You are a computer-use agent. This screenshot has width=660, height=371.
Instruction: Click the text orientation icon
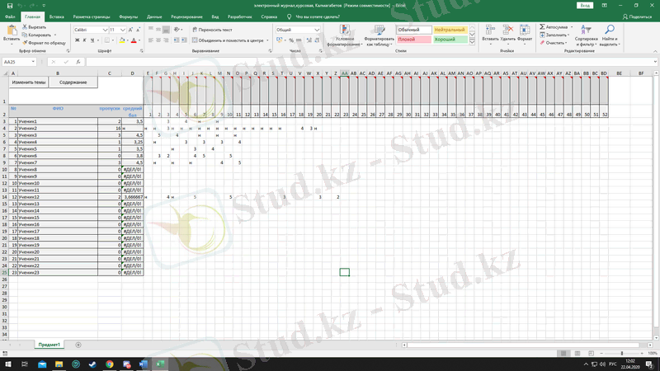[177, 30]
